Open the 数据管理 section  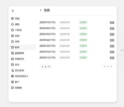(23, 53)
